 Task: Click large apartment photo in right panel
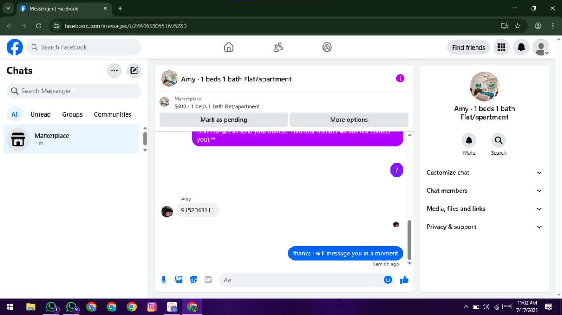click(484, 87)
